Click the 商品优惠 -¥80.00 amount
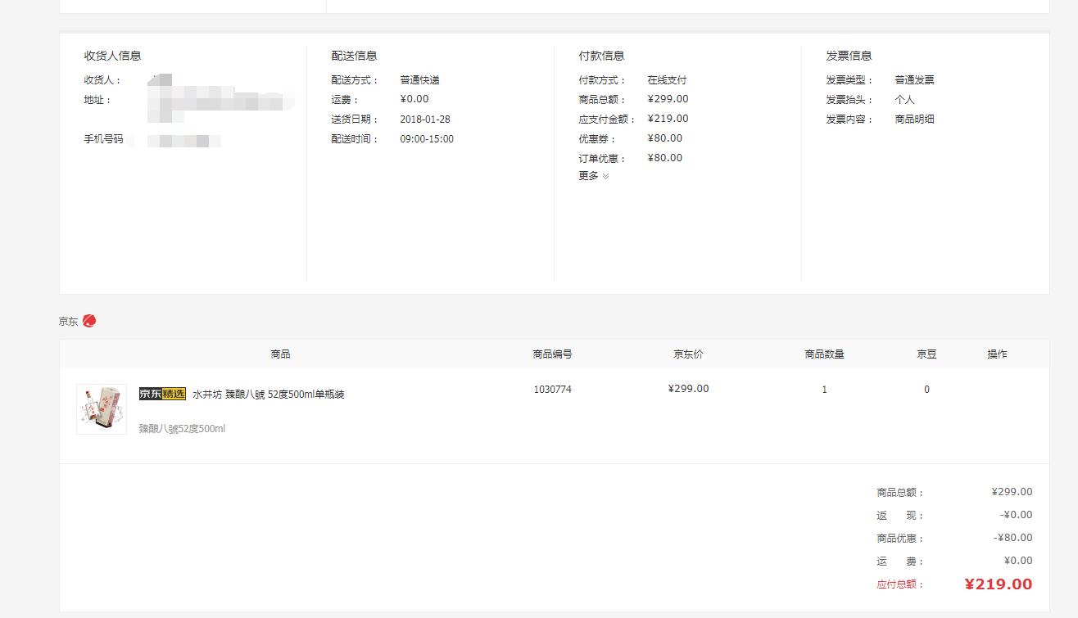The image size is (1078, 618). (x=1013, y=538)
